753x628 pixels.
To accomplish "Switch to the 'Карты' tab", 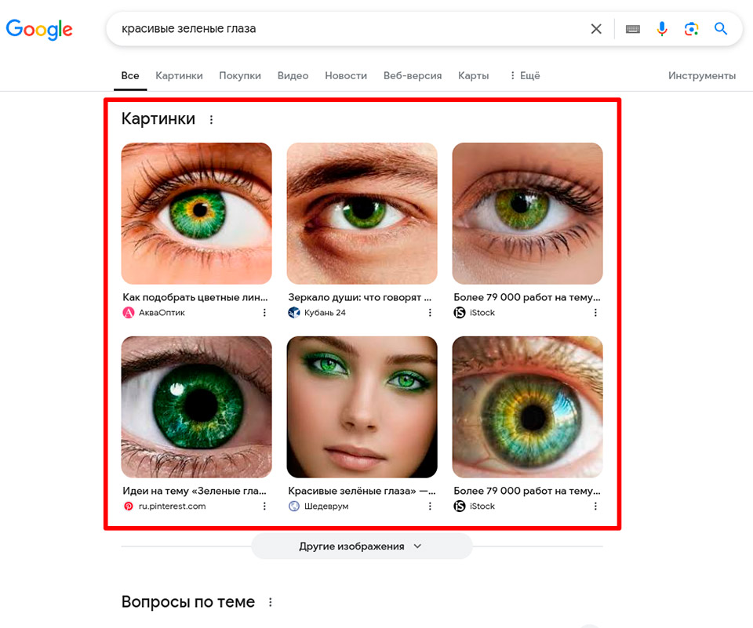I will click(474, 75).
